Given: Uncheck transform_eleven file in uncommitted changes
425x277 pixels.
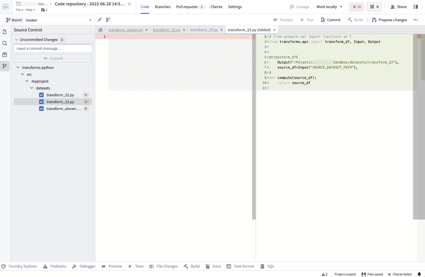Looking at the screenshot, I should point(42,109).
